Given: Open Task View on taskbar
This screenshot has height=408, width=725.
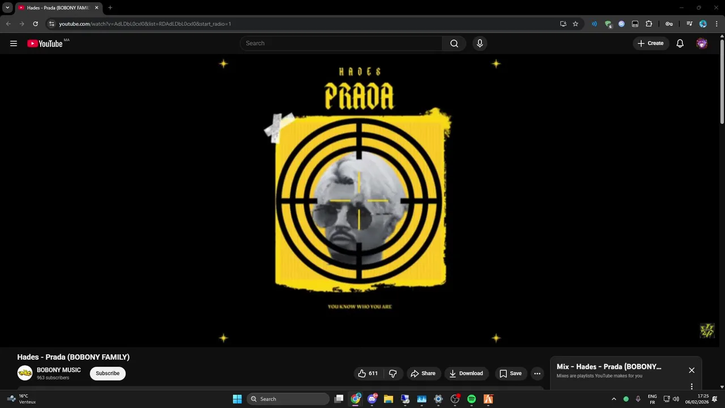Looking at the screenshot, I should click(x=339, y=399).
